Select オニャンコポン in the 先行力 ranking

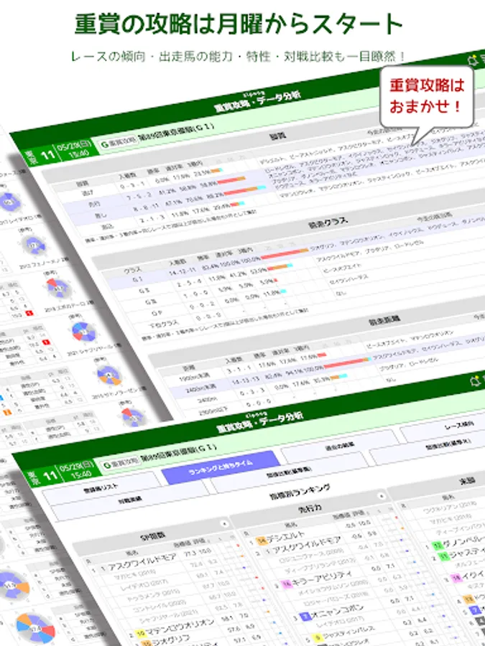[338, 609]
